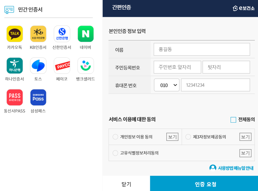The height and width of the screenshot is (191, 258).
Task: Click 보기 for 고유식별정보처리동의
Action: [245, 153]
